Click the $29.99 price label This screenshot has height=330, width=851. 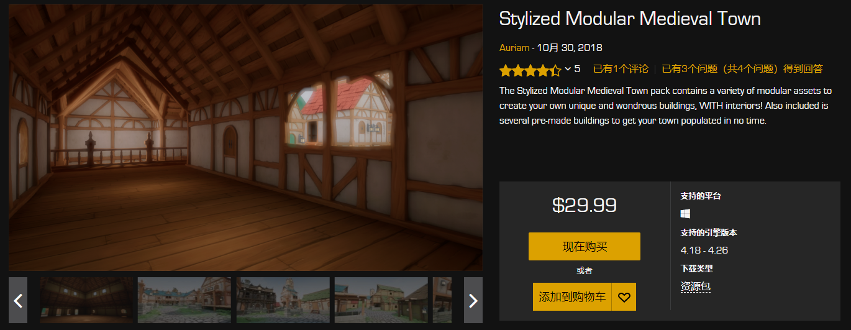click(585, 204)
